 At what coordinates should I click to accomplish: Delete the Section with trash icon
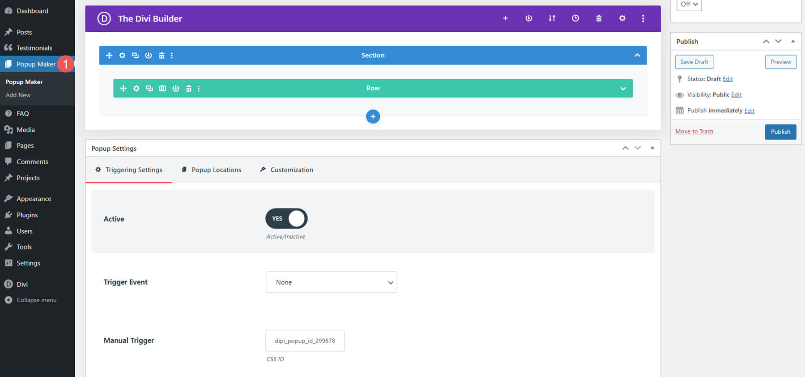pos(162,55)
